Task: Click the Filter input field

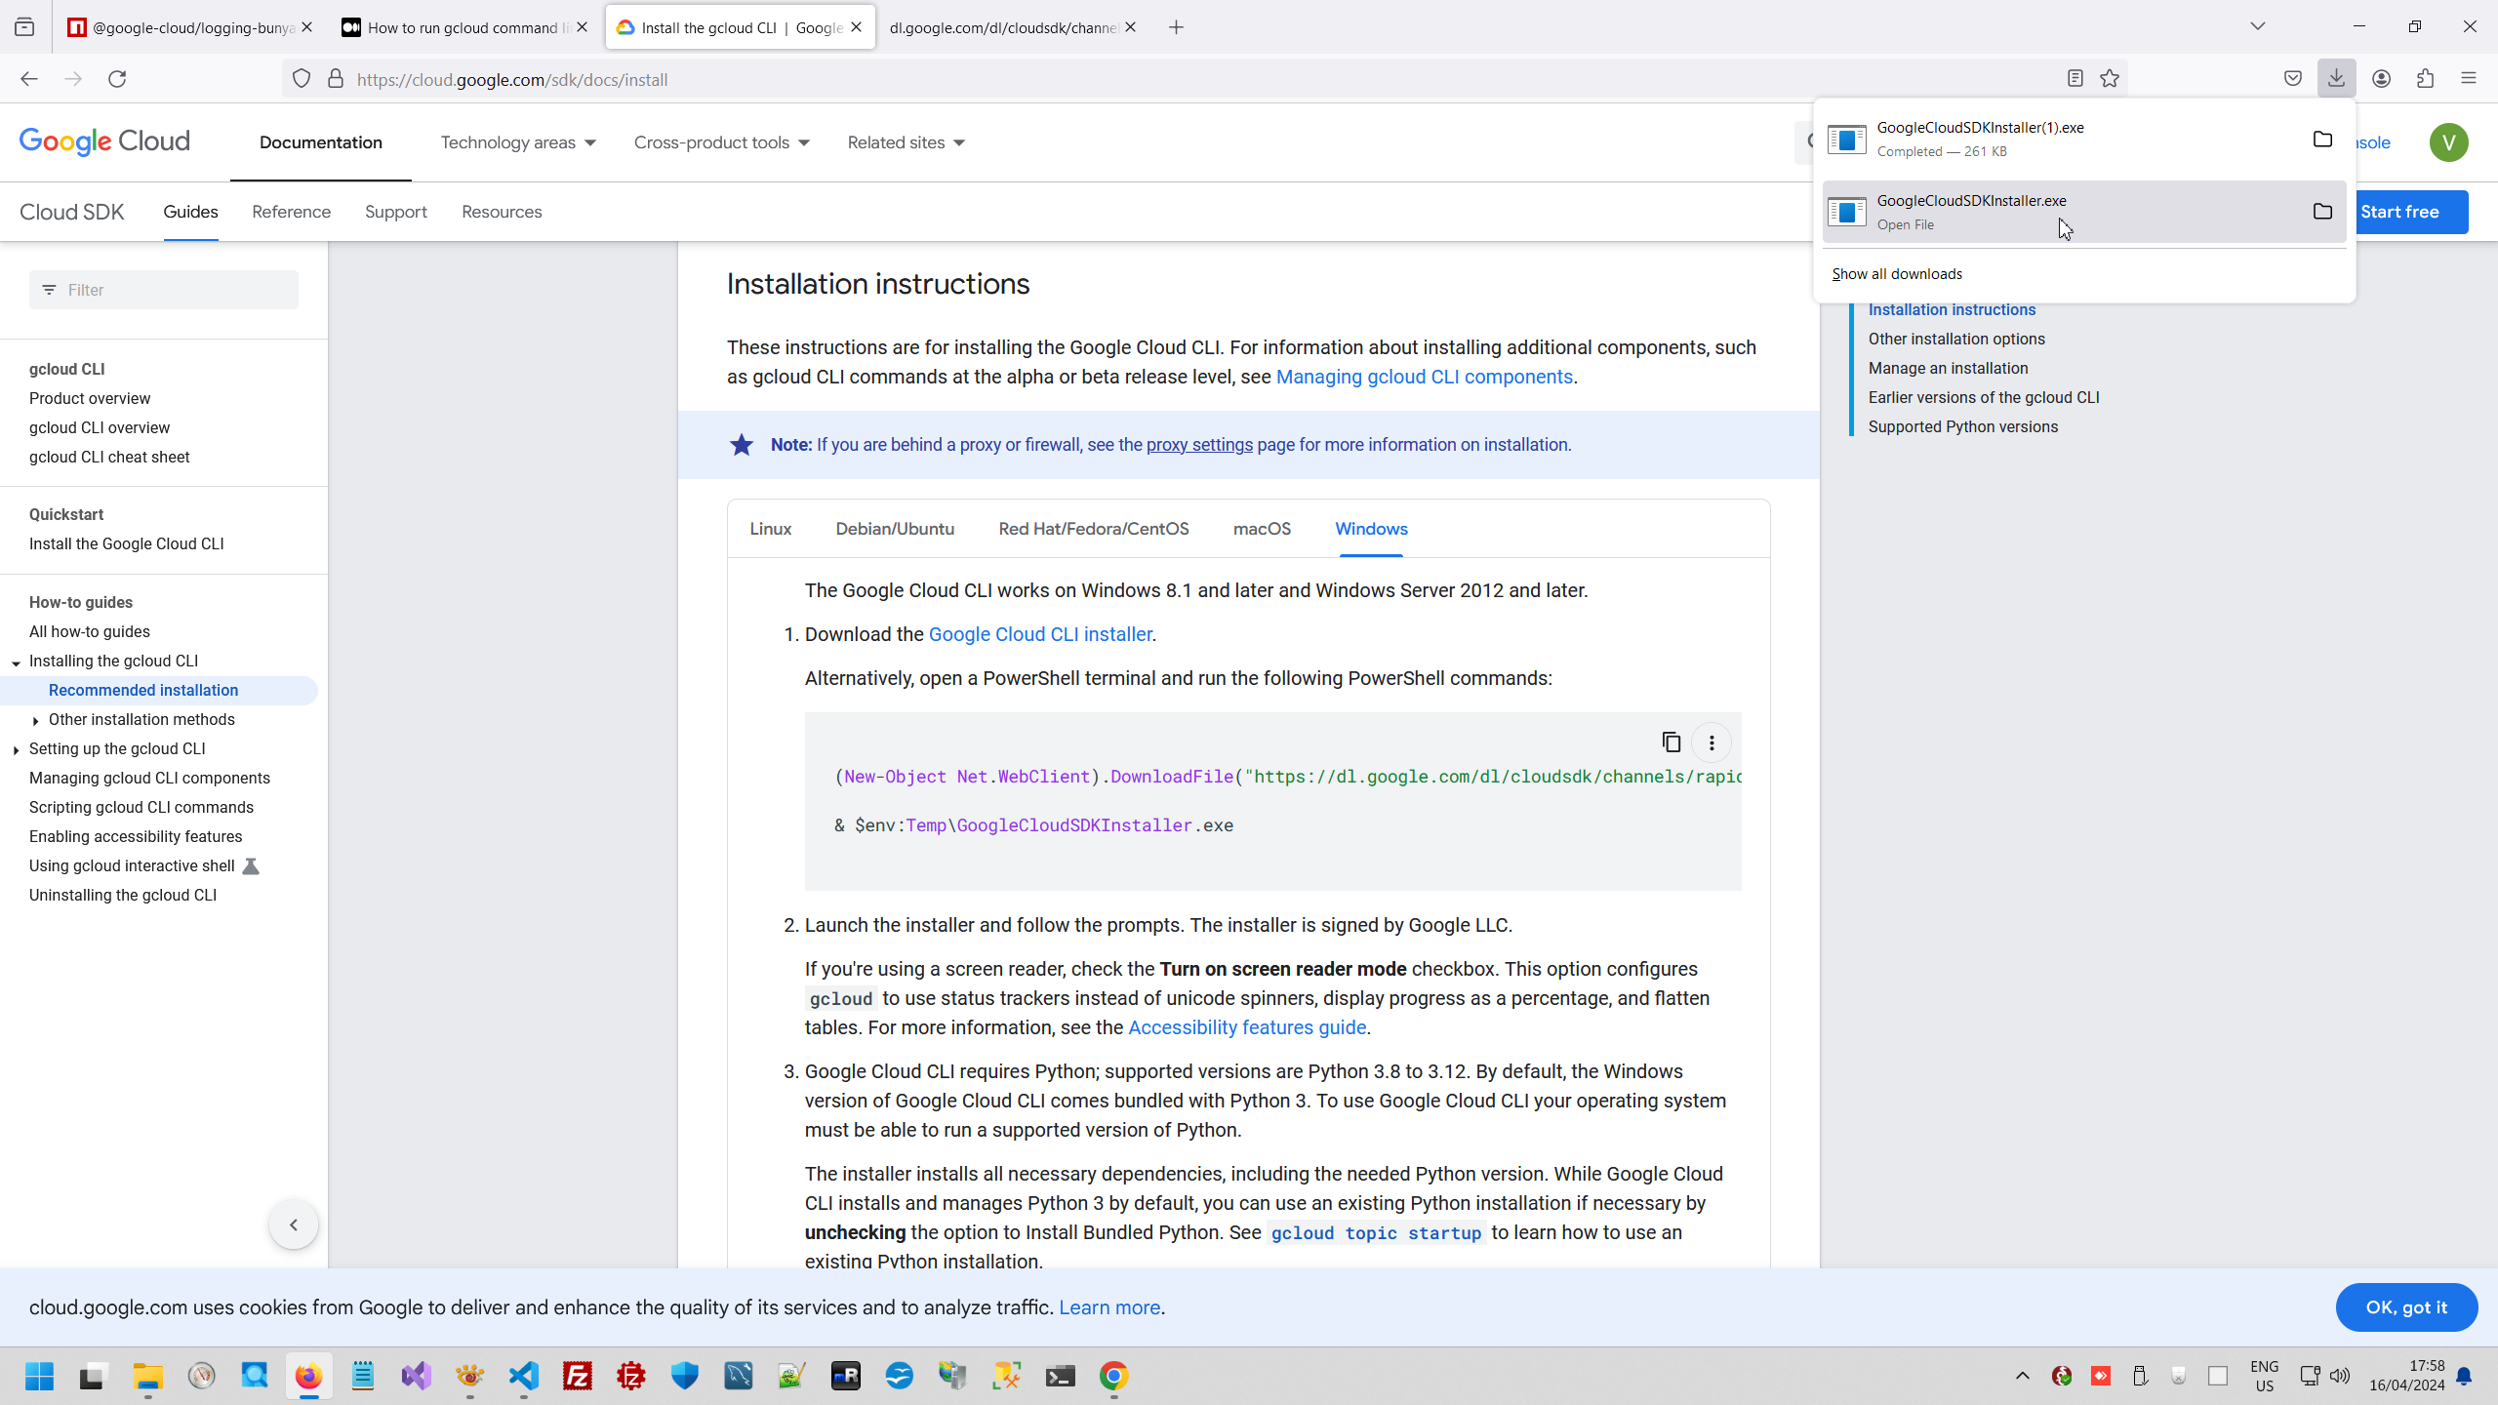Action: point(176,290)
